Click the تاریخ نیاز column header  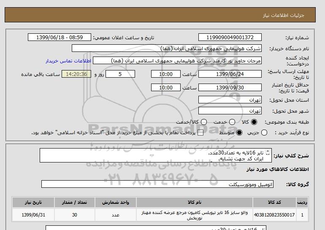click(33, 202)
